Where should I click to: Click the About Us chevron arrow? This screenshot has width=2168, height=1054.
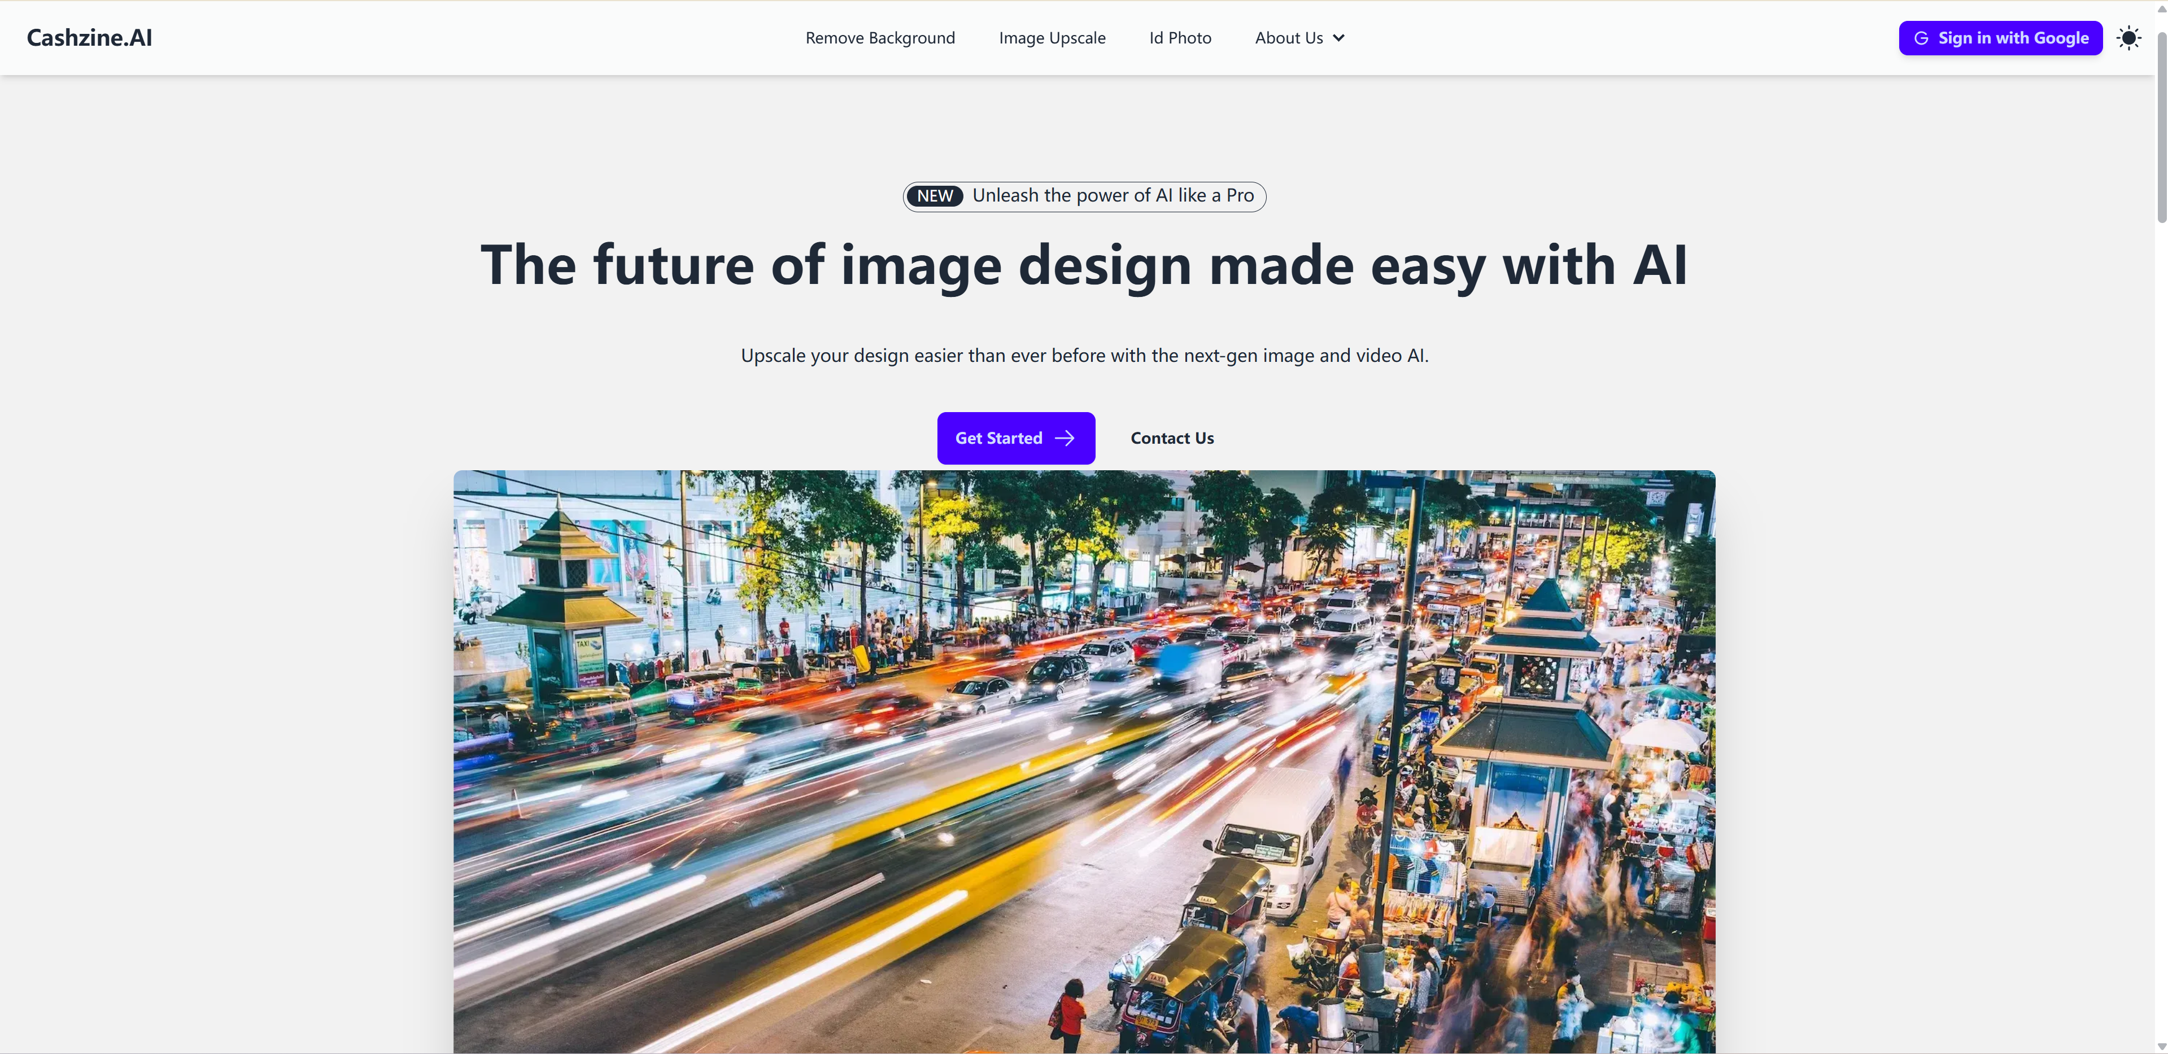point(1338,38)
